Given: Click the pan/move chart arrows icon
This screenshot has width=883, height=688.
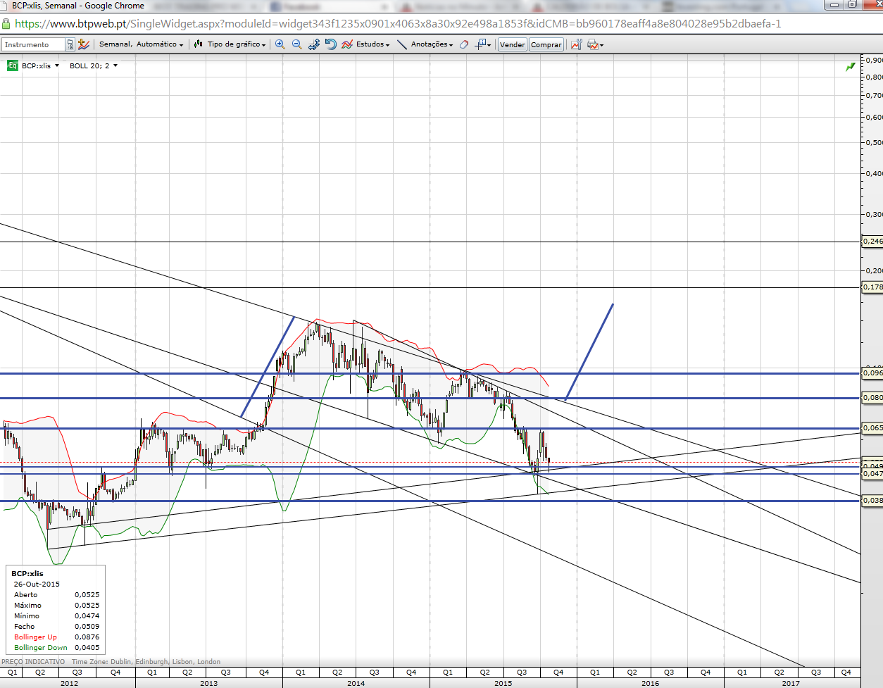Looking at the screenshot, I should coord(314,44).
